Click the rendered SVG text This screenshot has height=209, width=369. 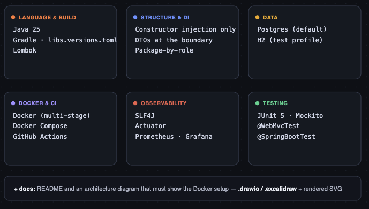[x=322, y=189]
